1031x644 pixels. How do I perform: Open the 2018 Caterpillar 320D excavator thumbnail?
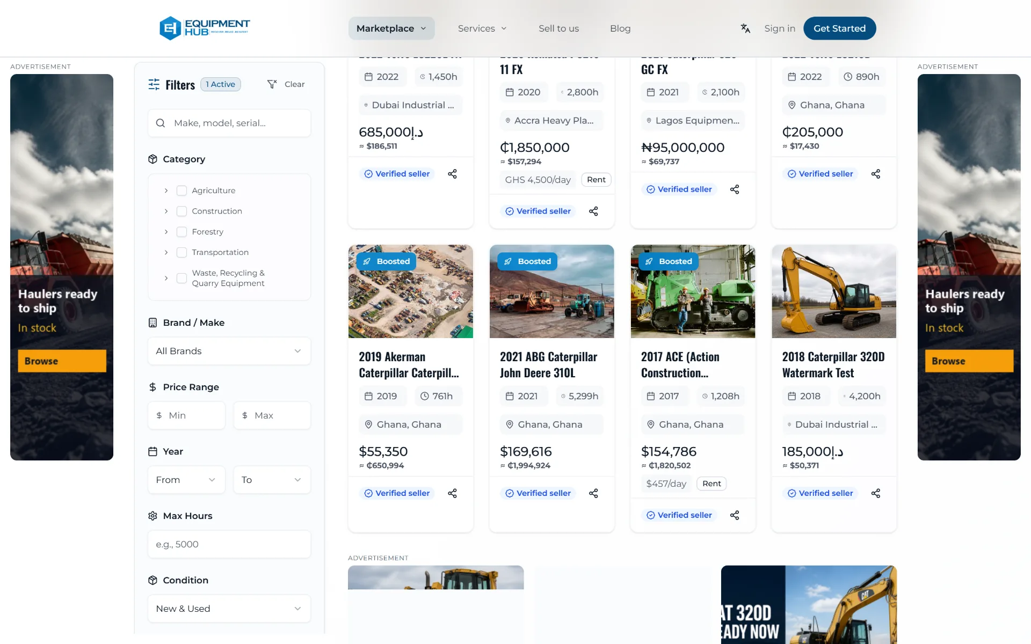pyautogui.click(x=833, y=291)
